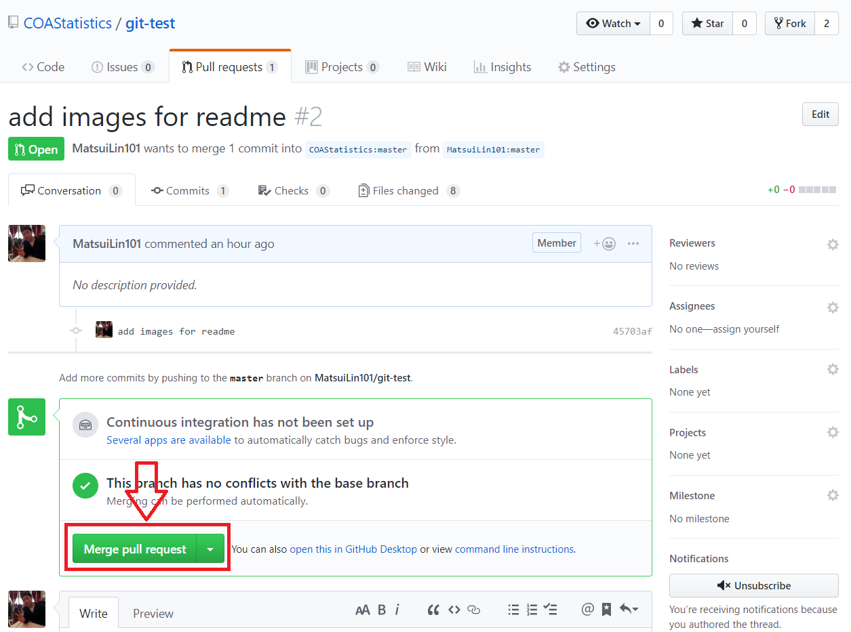Open the comment options ellipsis menu
851x632 pixels.
pos(633,244)
